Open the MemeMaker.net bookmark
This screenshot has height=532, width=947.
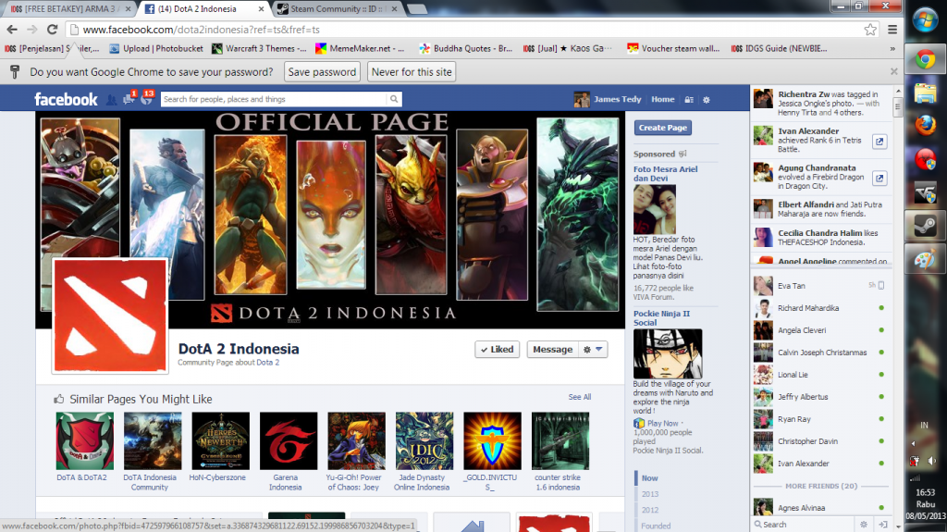[x=360, y=48]
